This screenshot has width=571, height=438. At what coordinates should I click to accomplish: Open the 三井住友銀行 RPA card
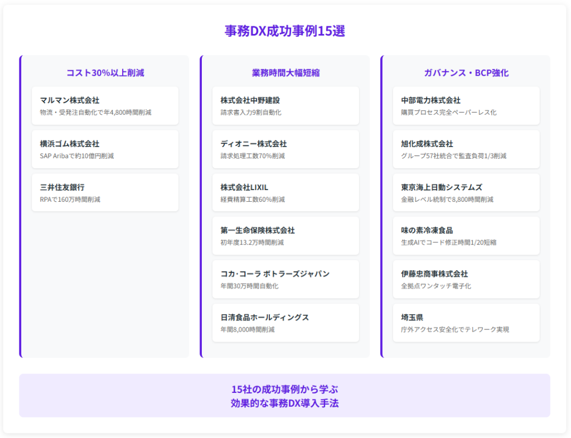pyautogui.click(x=105, y=193)
